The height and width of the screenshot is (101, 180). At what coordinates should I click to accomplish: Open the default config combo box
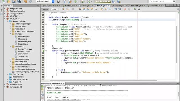click(45, 1)
